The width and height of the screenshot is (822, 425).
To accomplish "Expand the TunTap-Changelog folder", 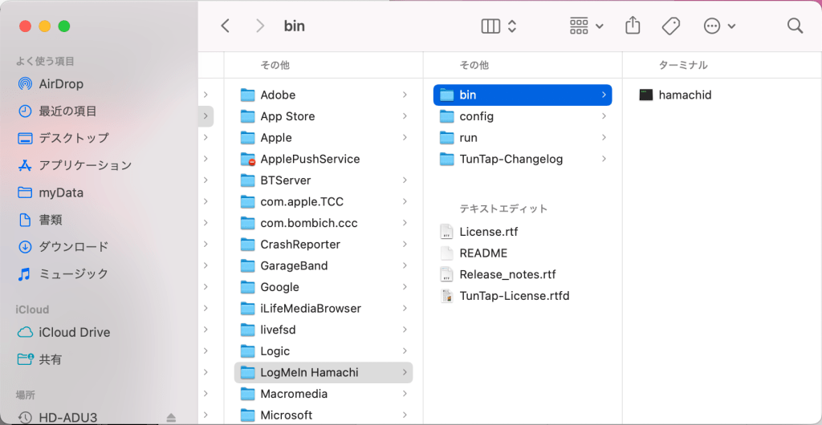I will point(511,159).
